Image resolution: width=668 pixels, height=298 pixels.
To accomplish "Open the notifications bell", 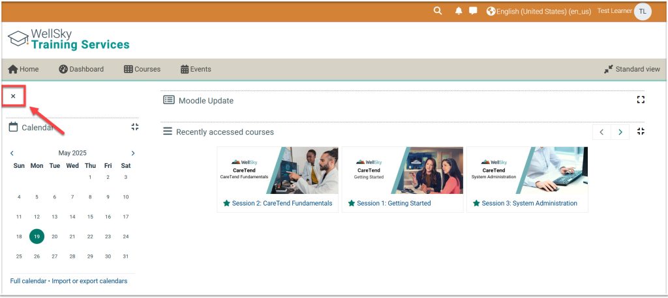I will click(459, 11).
